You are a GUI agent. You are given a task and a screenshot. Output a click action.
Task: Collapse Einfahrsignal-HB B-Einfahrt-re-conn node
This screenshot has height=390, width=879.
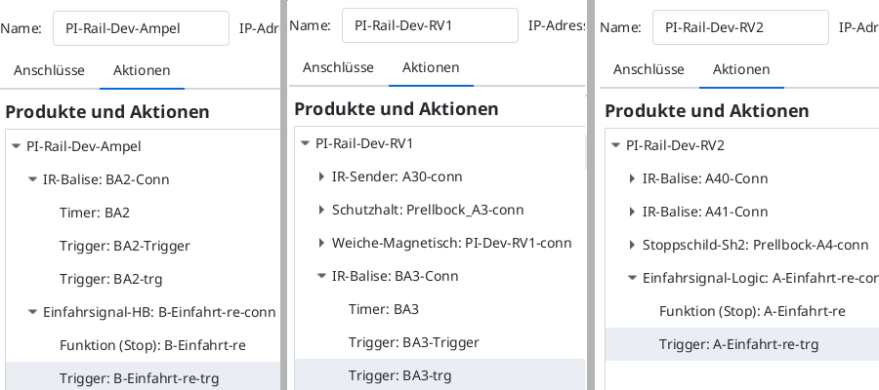(x=32, y=312)
